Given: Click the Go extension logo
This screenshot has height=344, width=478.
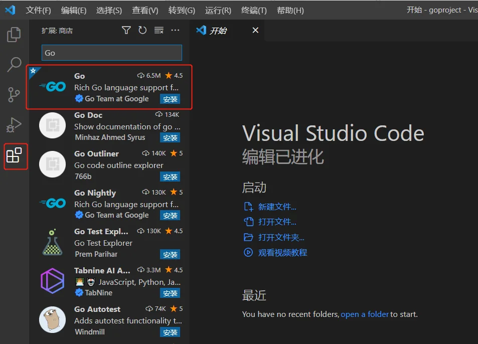Looking at the screenshot, I should point(53,87).
